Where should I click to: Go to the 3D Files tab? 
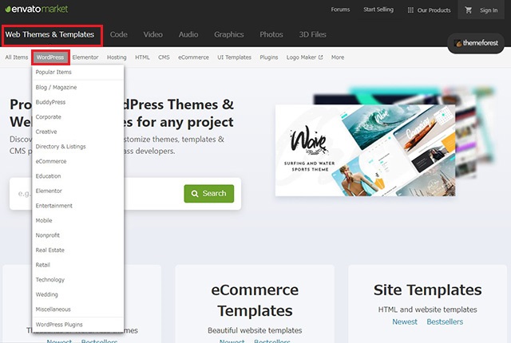click(x=312, y=34)
